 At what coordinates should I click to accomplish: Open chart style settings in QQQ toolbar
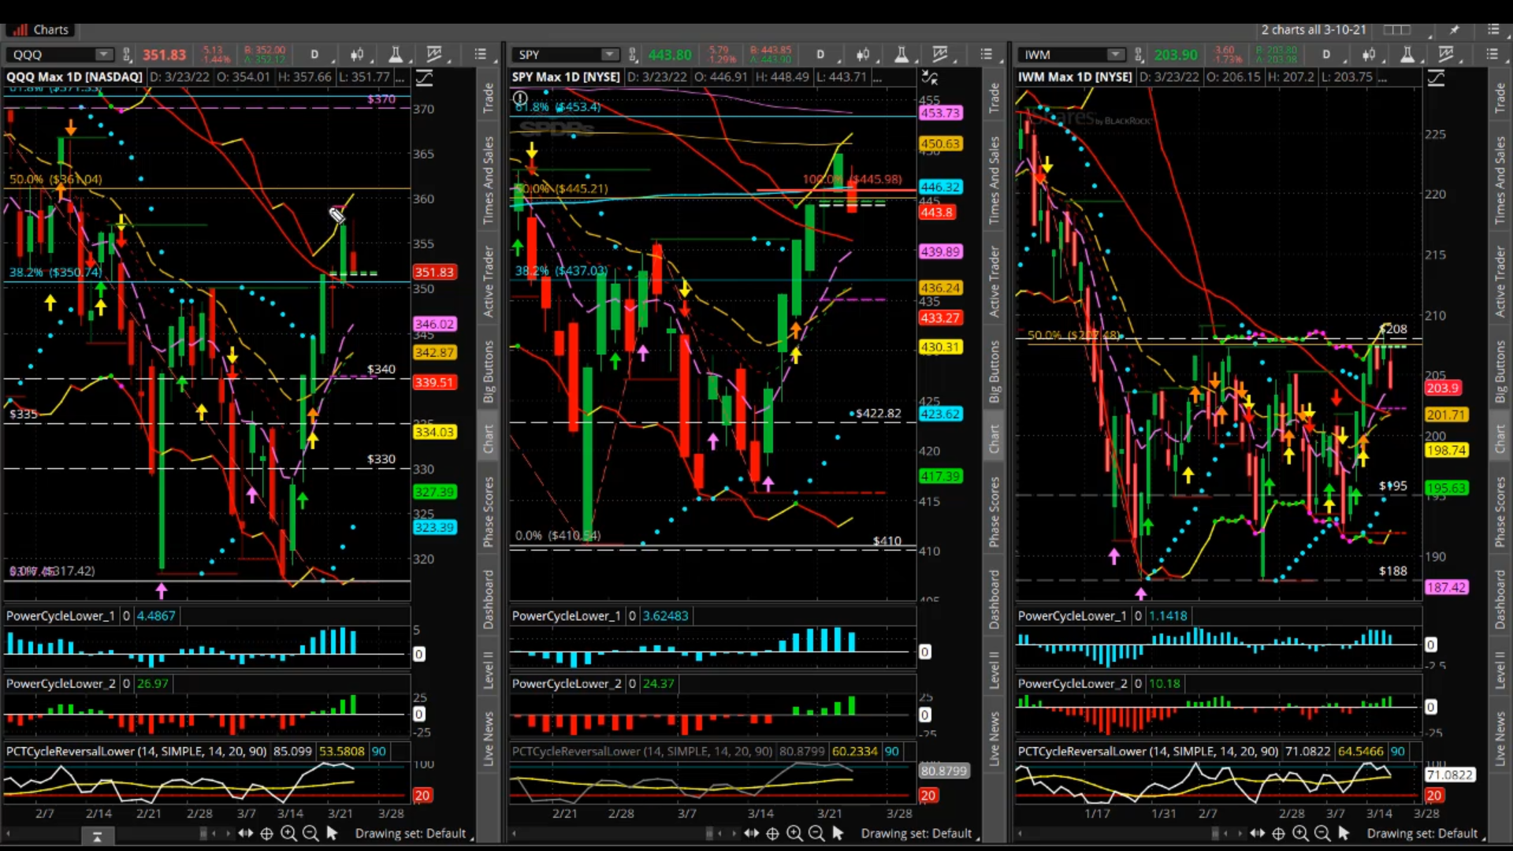click(357, 54)
